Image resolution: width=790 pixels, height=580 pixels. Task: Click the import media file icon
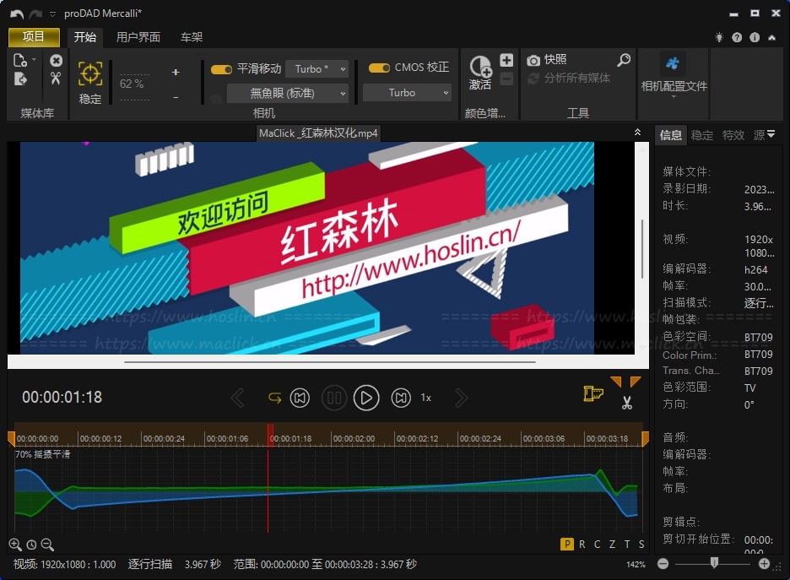coord(20,61)
